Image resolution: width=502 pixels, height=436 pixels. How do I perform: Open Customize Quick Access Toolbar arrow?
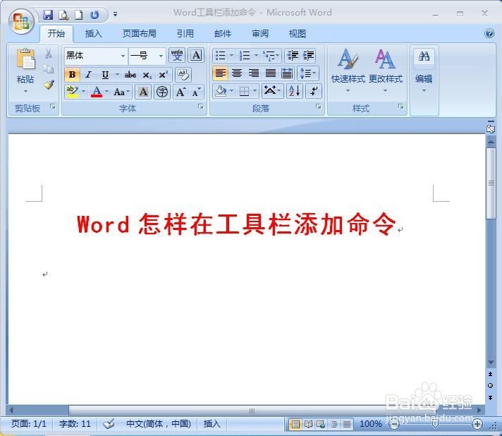115,14
